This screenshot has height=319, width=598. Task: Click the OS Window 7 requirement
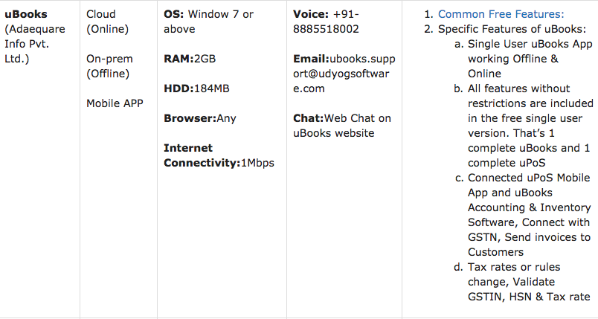tap(208, 22)
